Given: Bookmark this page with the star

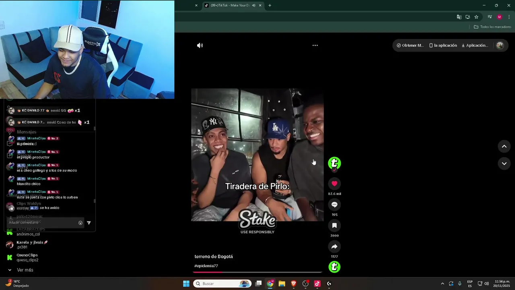Looking at the screenshot, I should point(476,17).
